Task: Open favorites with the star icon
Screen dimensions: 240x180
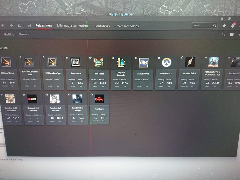Action: pyautogui.click(x=224, y=26)
